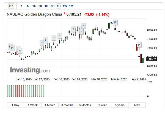Set chart interval to 5H
165x113 pixels.
coord(53,6)
